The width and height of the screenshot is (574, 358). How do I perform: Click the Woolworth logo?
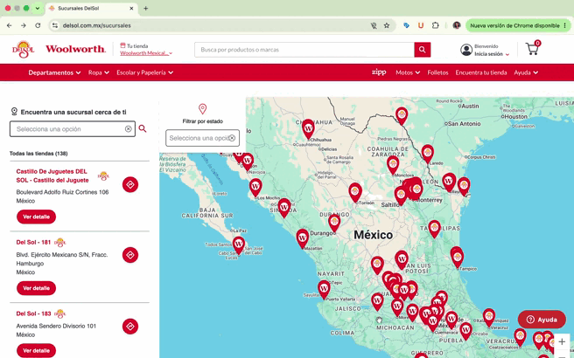(75, 49)
